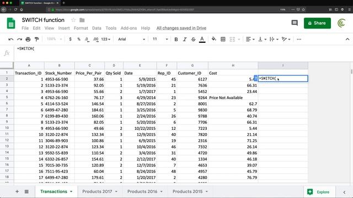Toggle strikethrough formatting
The height and width of the screenshot is (198, 353).
pyautogui.click(x=193, y=39)
